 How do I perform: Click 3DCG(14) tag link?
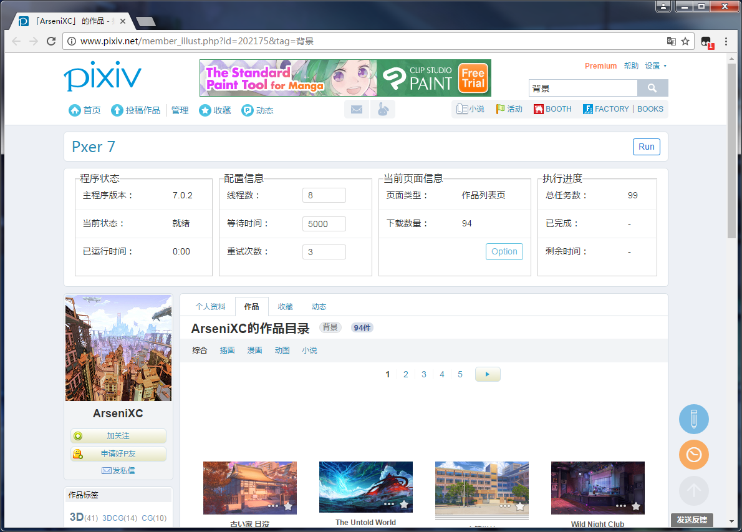pos(120,518)
